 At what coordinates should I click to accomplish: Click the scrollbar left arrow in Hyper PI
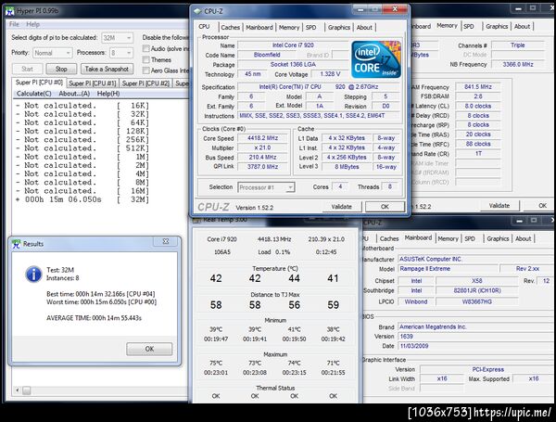pyautogui.click(x=17, y=390)
